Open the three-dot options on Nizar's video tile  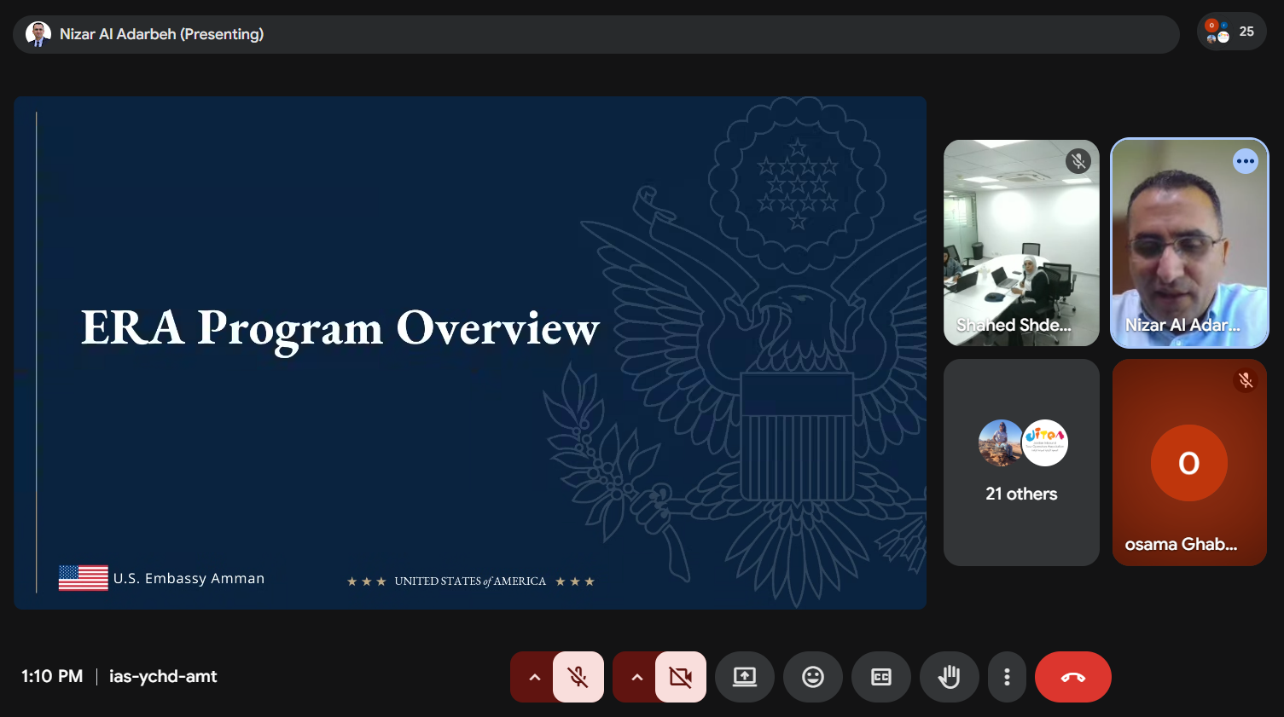tap(1246, 161)
